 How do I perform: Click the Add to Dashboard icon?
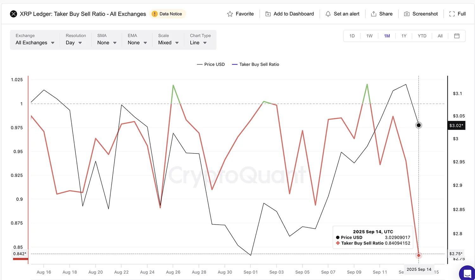pyautogui.click(x=268, y=14)
